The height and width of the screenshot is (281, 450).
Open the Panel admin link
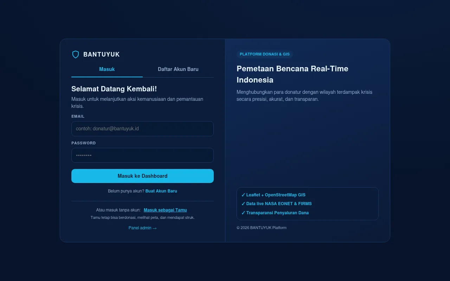[x=142, y=228]
